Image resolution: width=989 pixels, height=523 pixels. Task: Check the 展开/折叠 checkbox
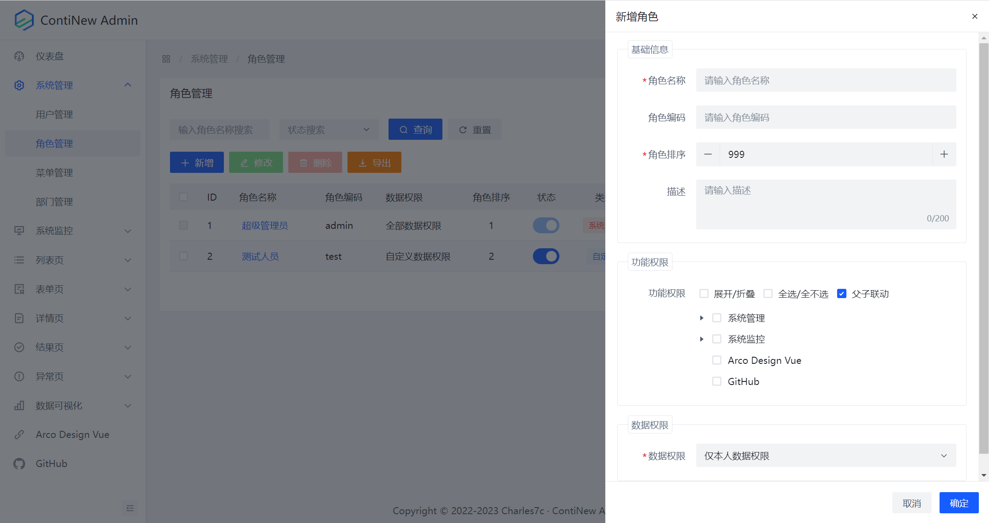point(704,294)
